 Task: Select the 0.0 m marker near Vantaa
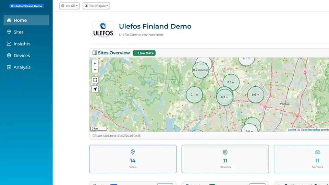click(255, 95)
